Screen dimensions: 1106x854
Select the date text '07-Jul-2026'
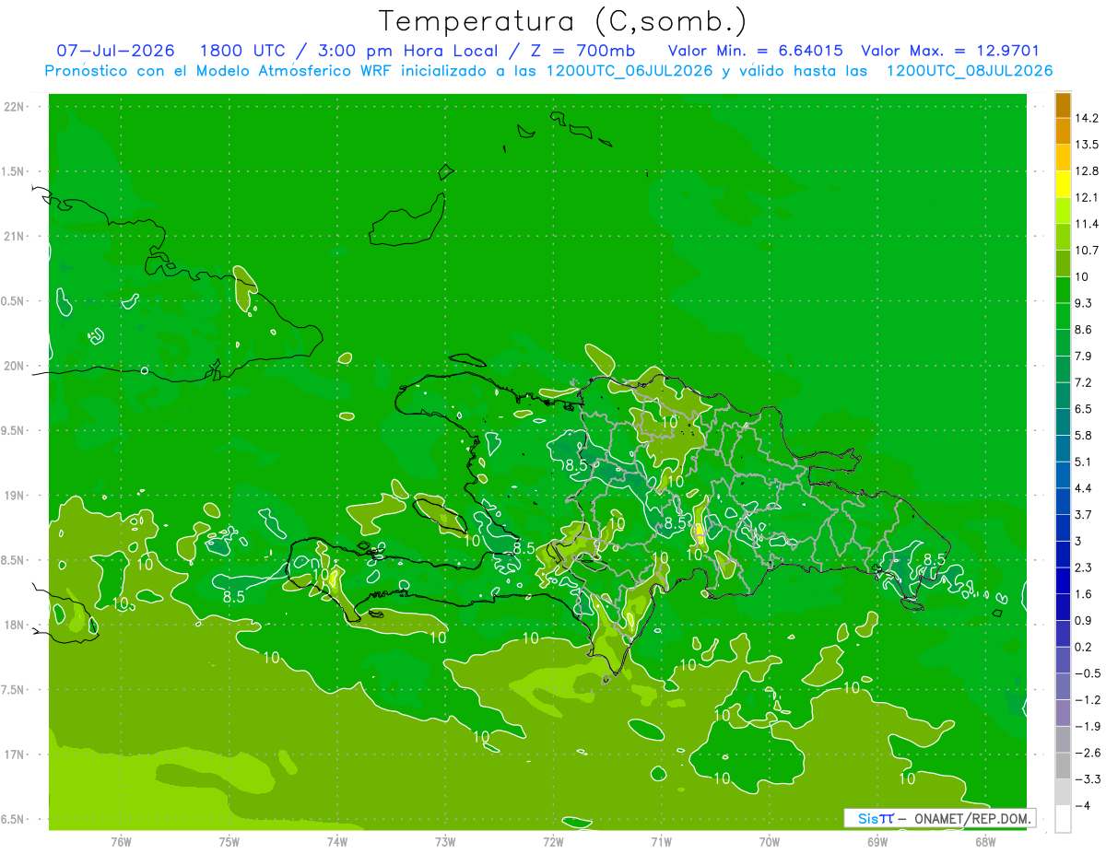(x=115, y=51)
